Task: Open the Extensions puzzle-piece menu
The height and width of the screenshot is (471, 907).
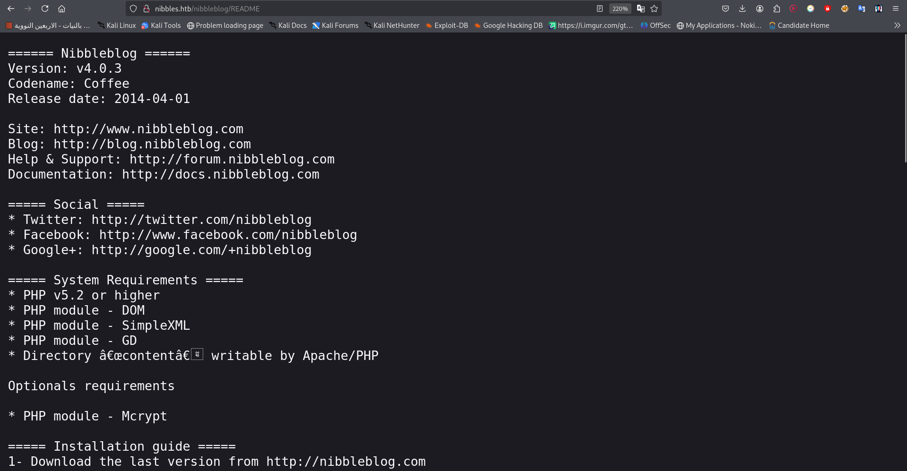Action: (777, 9)
